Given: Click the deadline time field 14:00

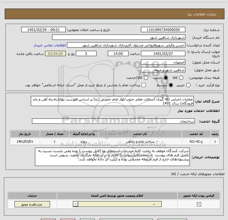Looking at the screenshot, I should coord(118,53).
